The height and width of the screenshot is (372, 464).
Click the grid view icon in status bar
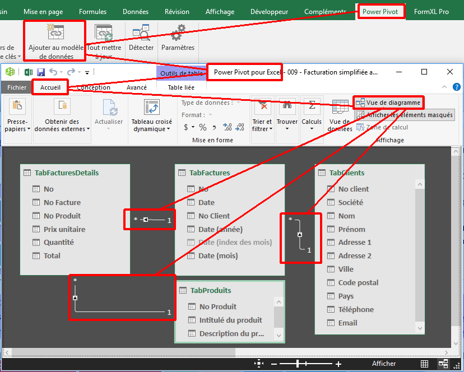pos(424,364)
